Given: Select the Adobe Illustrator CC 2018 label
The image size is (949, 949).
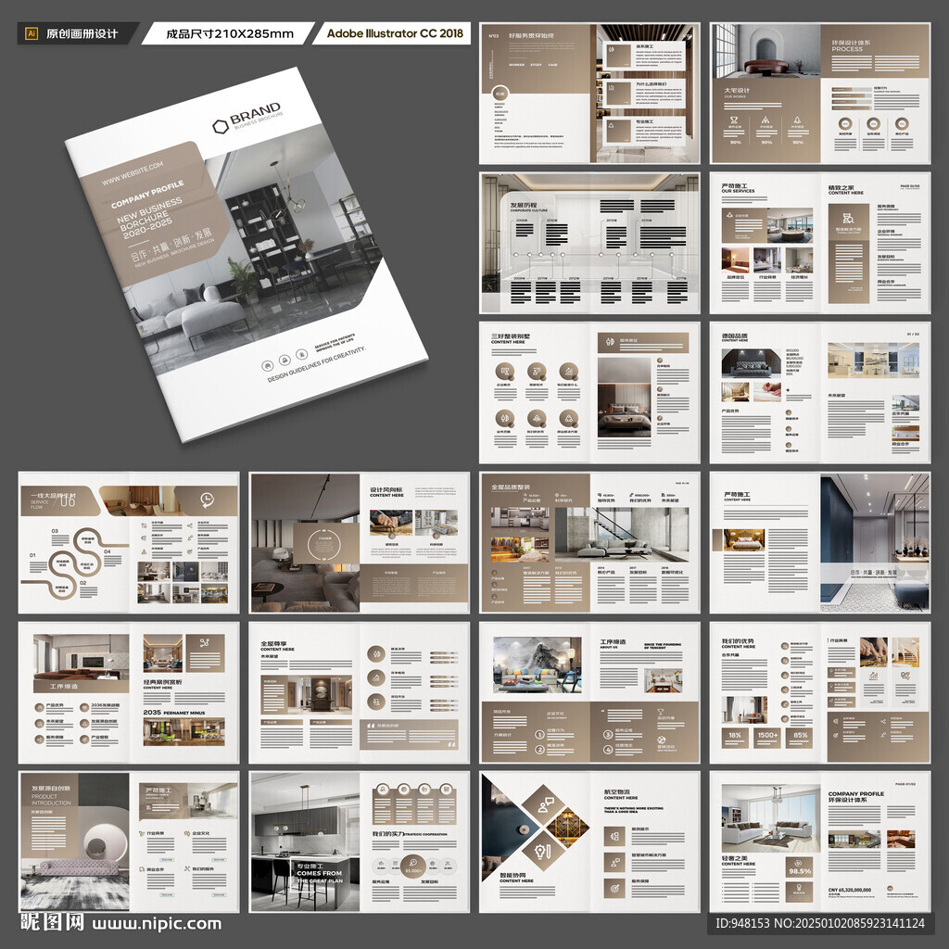Looking at the screenshot, I should point(395,33).
